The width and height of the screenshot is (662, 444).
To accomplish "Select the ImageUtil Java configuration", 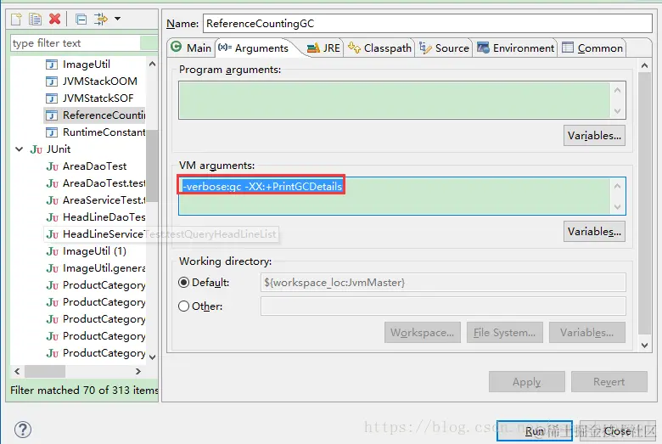I will (86, 65).
